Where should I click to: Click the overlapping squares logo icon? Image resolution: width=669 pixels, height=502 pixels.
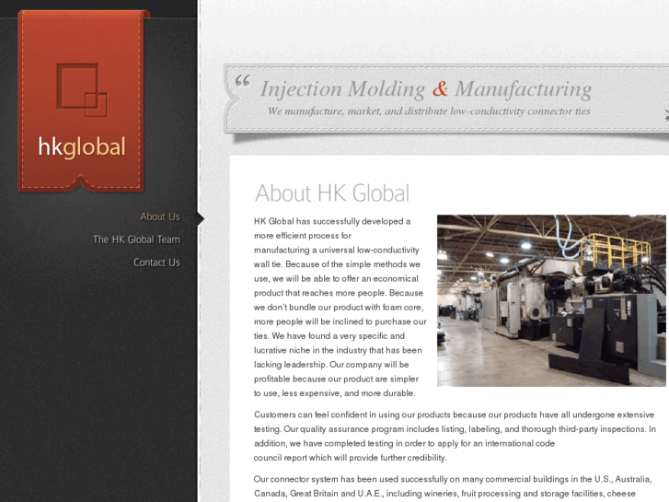point(82,89)
